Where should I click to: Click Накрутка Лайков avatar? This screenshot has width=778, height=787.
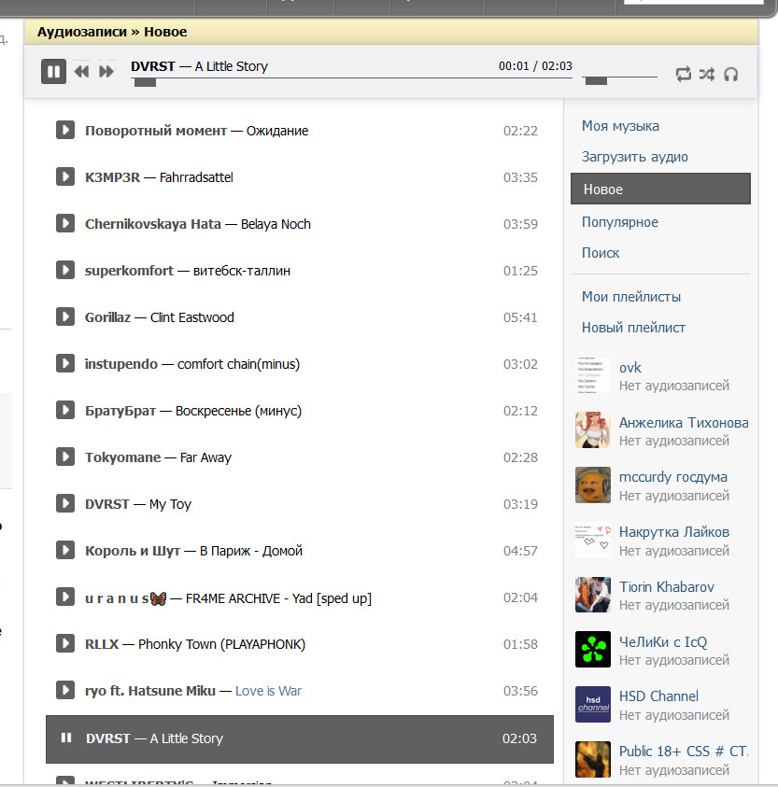point(593,540)
